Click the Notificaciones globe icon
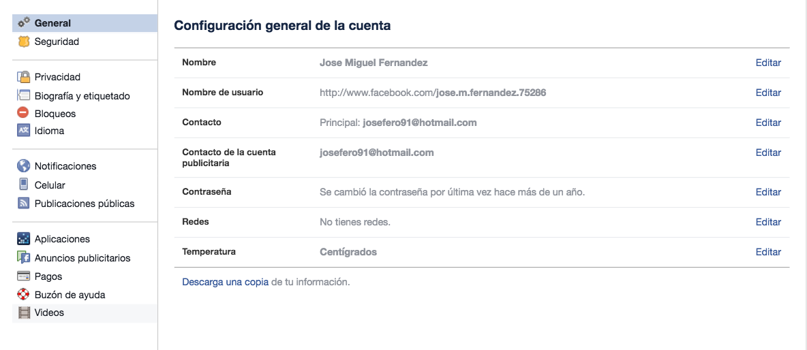The height and width of the screenshot is (350, 807). pos(24,166)
